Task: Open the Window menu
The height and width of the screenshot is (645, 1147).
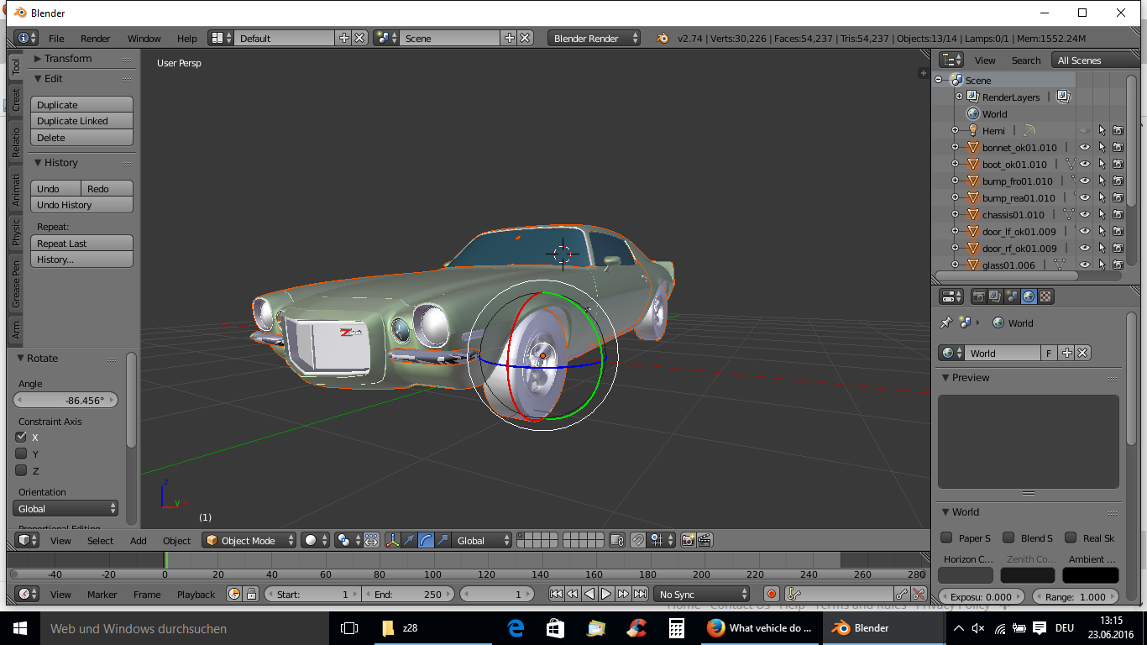Action: [x=144, y=39]
